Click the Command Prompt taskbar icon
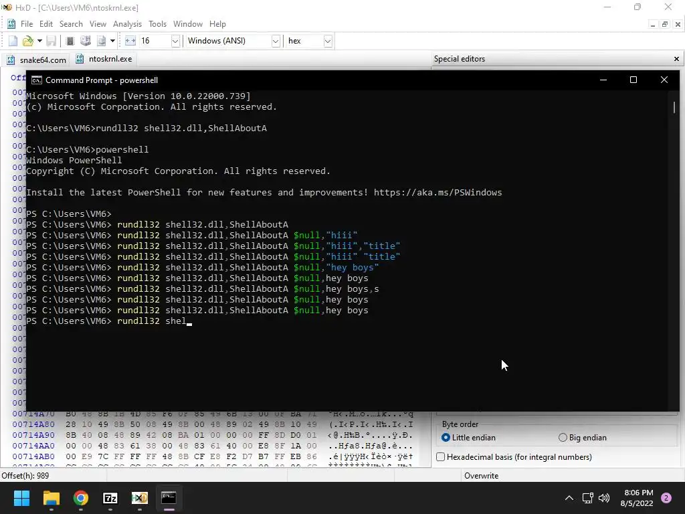The height and width of the screenshot is (514, 685). click(169, 498)
